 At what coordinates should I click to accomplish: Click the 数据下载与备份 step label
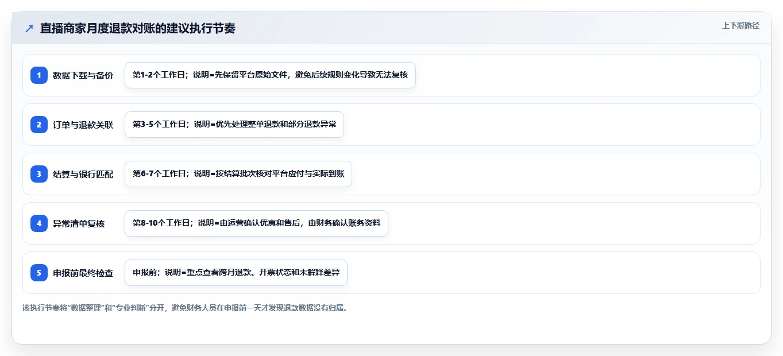coord(83,75)
